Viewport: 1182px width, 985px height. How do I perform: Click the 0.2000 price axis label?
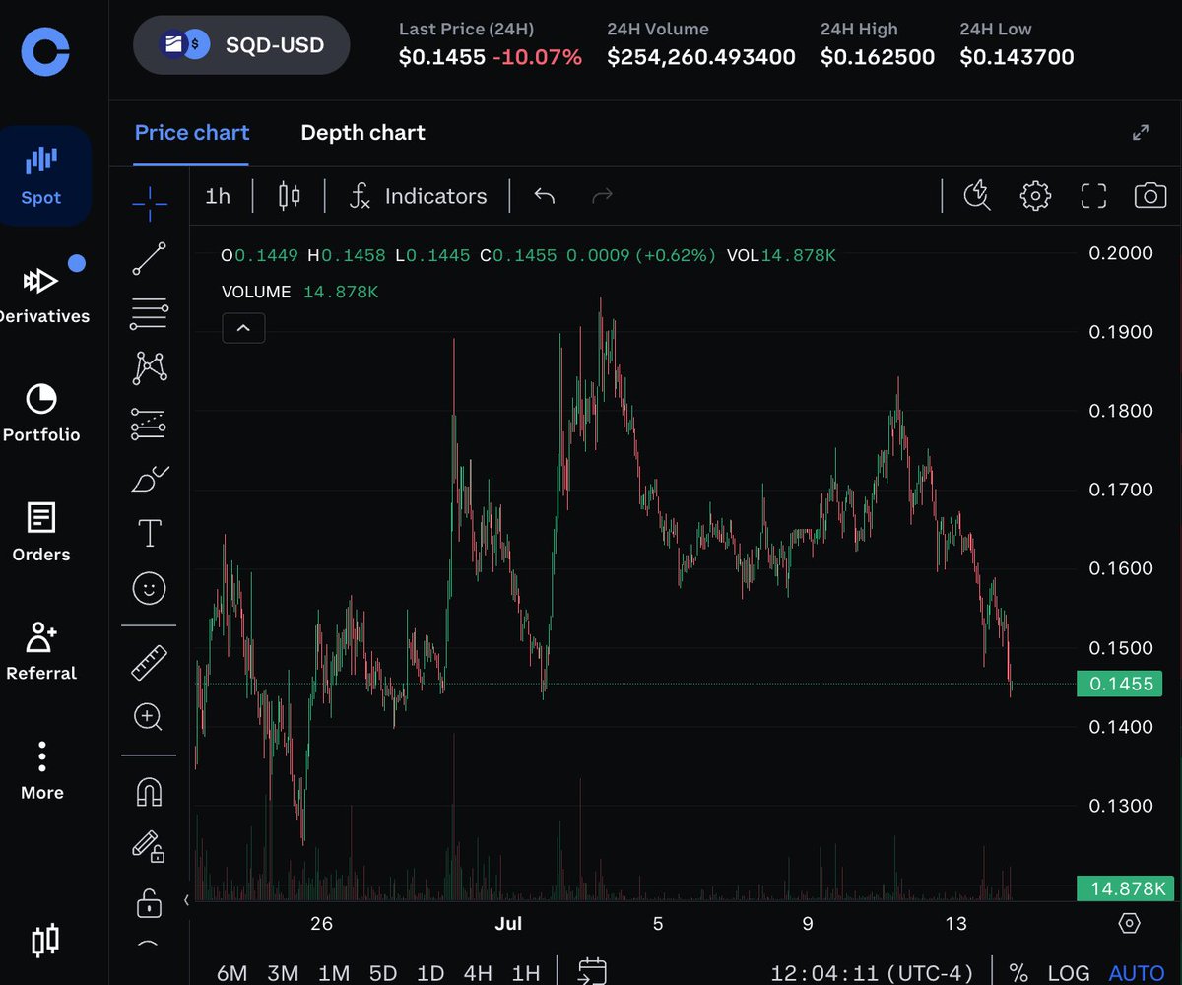click(1120, 253)
